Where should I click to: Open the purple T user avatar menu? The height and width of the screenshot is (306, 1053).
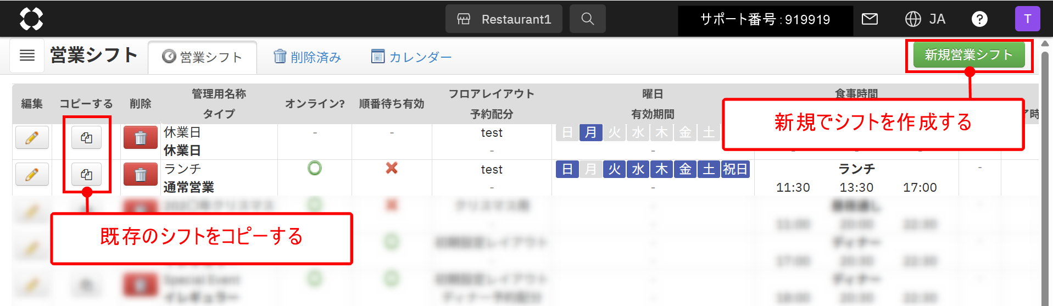(1027, 19)
